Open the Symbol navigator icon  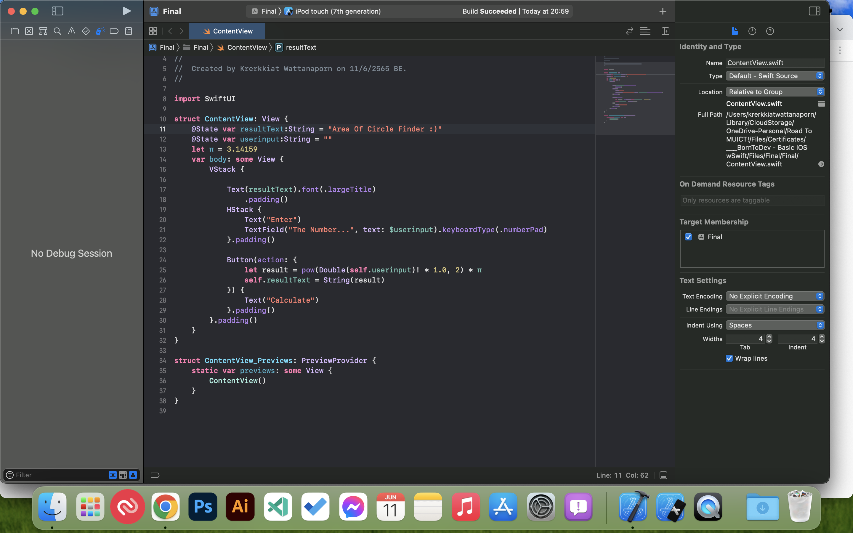[x=43, y=31]
